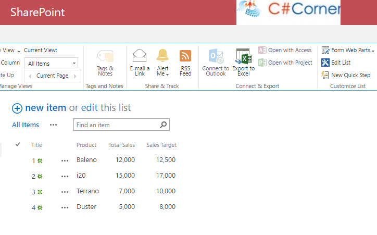Click the SharePoint title link

click(37, 13)
